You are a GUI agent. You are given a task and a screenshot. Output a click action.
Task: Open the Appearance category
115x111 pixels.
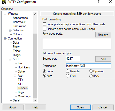pos(20,18)
